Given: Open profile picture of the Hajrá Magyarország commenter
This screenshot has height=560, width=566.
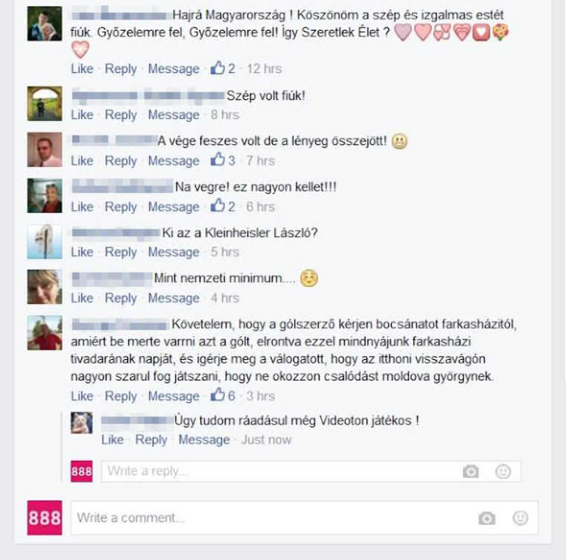Looking at the screenshot, I should (45, 24).
